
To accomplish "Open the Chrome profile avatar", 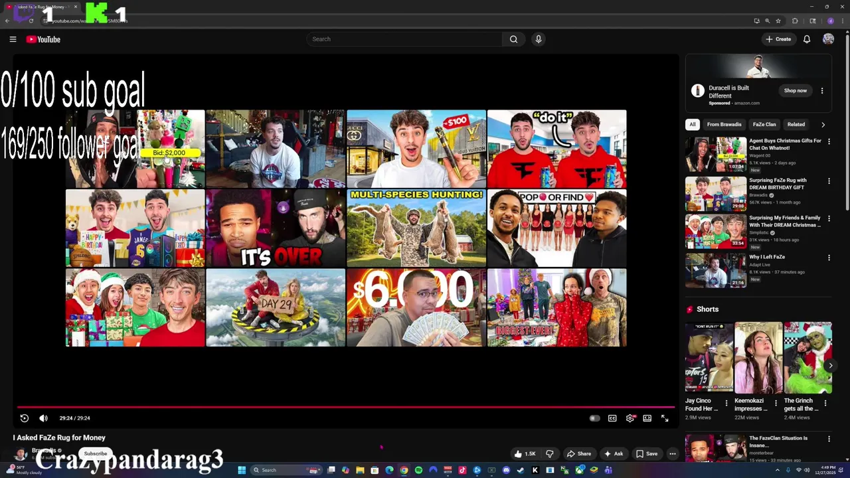I will click(830, 21).
